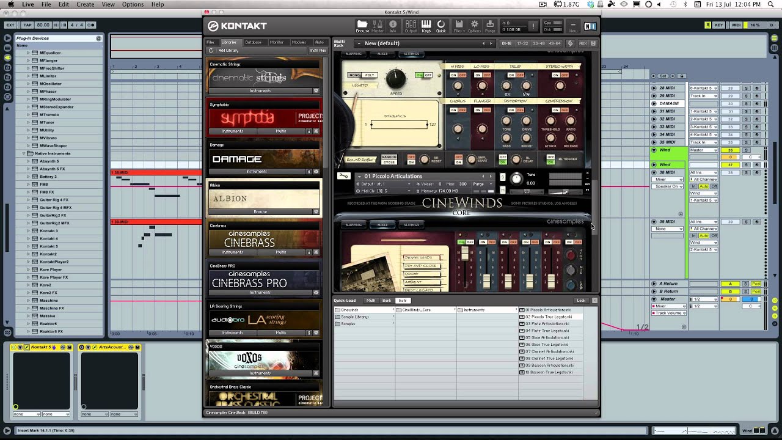The width and height of the screenshot is (782, 440).
Task: Select the Multi tab in Quick-Load
Action: pos(371,301)
